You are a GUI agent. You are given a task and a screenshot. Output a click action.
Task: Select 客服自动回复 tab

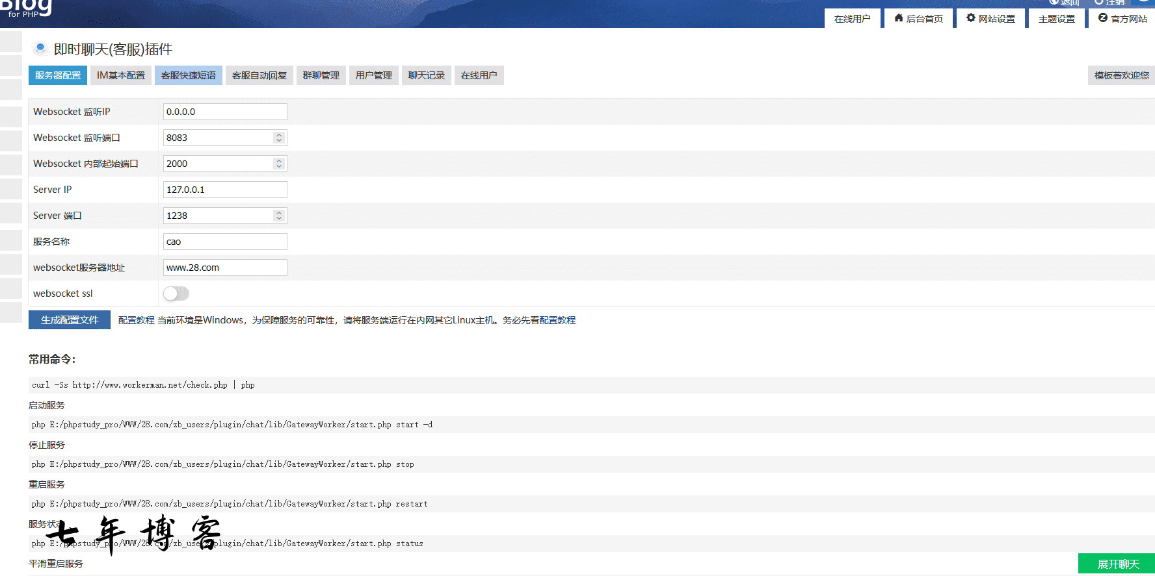pyautogui.click(x=259, y=75)
